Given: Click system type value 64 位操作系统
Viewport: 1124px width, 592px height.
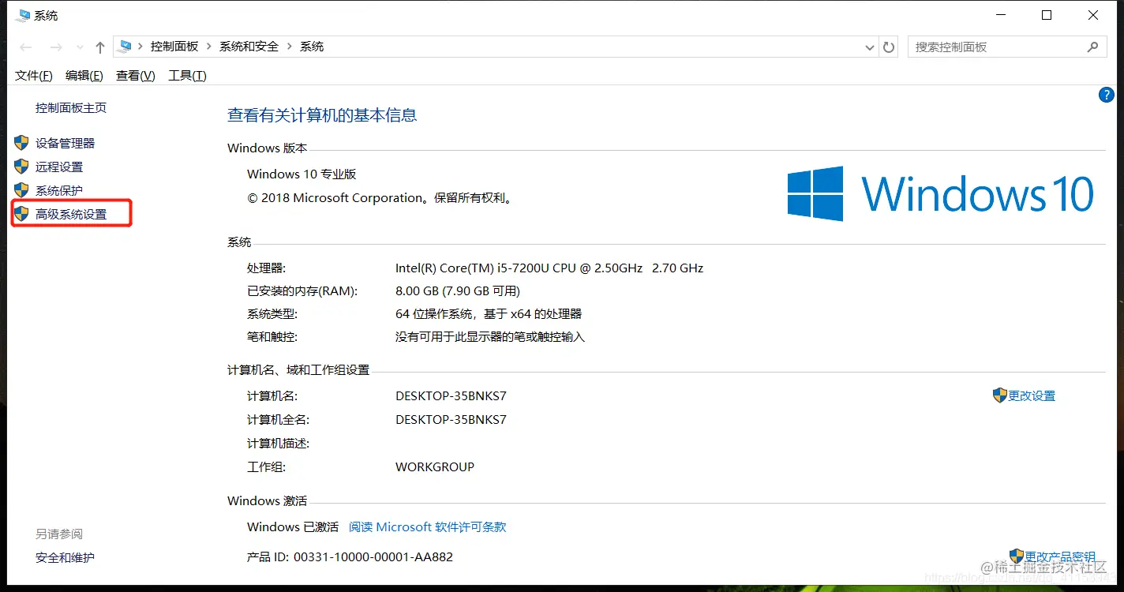Looking at the screenshot, I should click(x=489, y=313).
